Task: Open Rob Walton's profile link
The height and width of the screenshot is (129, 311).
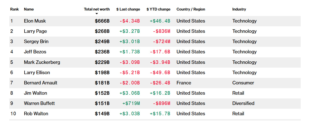Action: (x=36, y=114)
